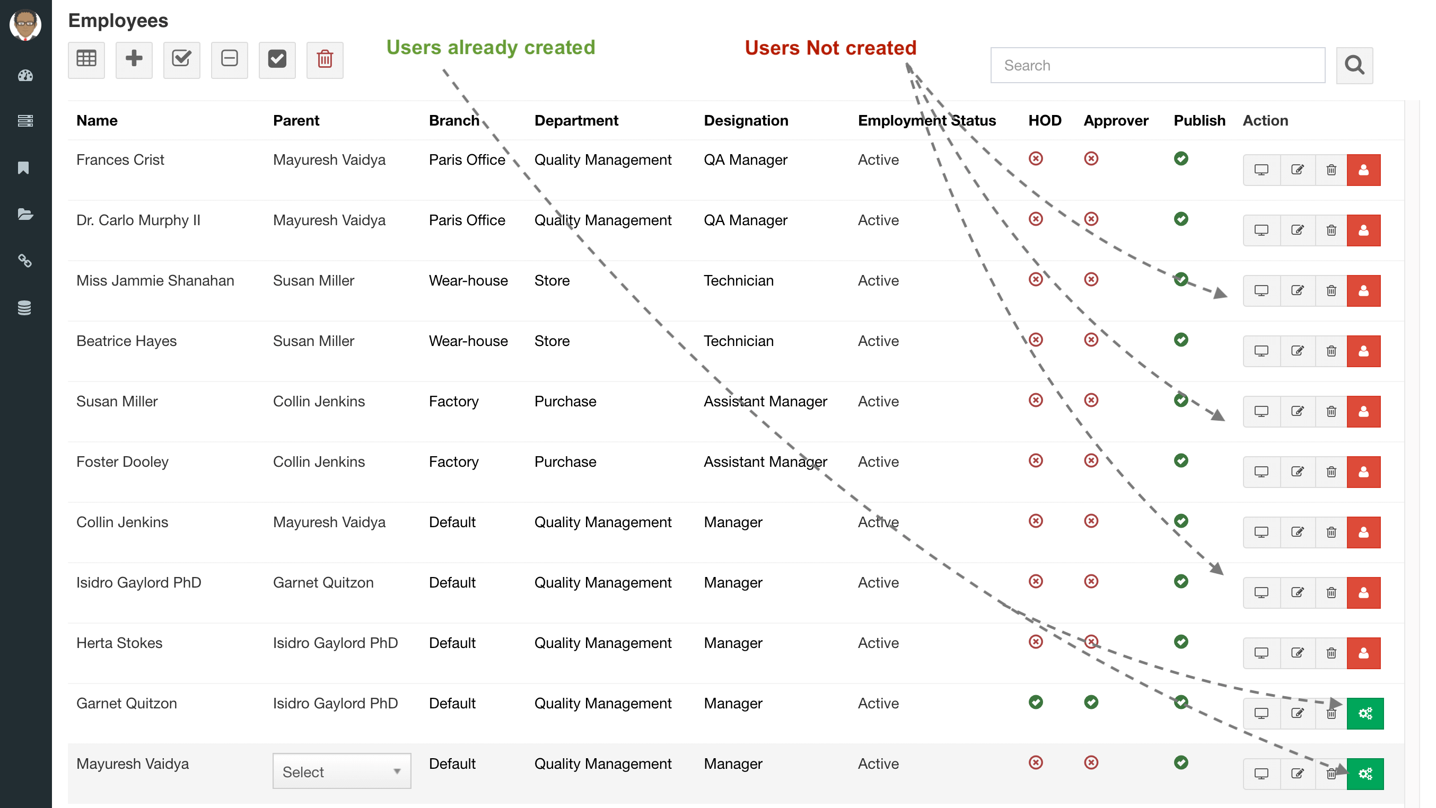Toggle Approver status for Mayuresh Vaidya

pos(1091,762)
